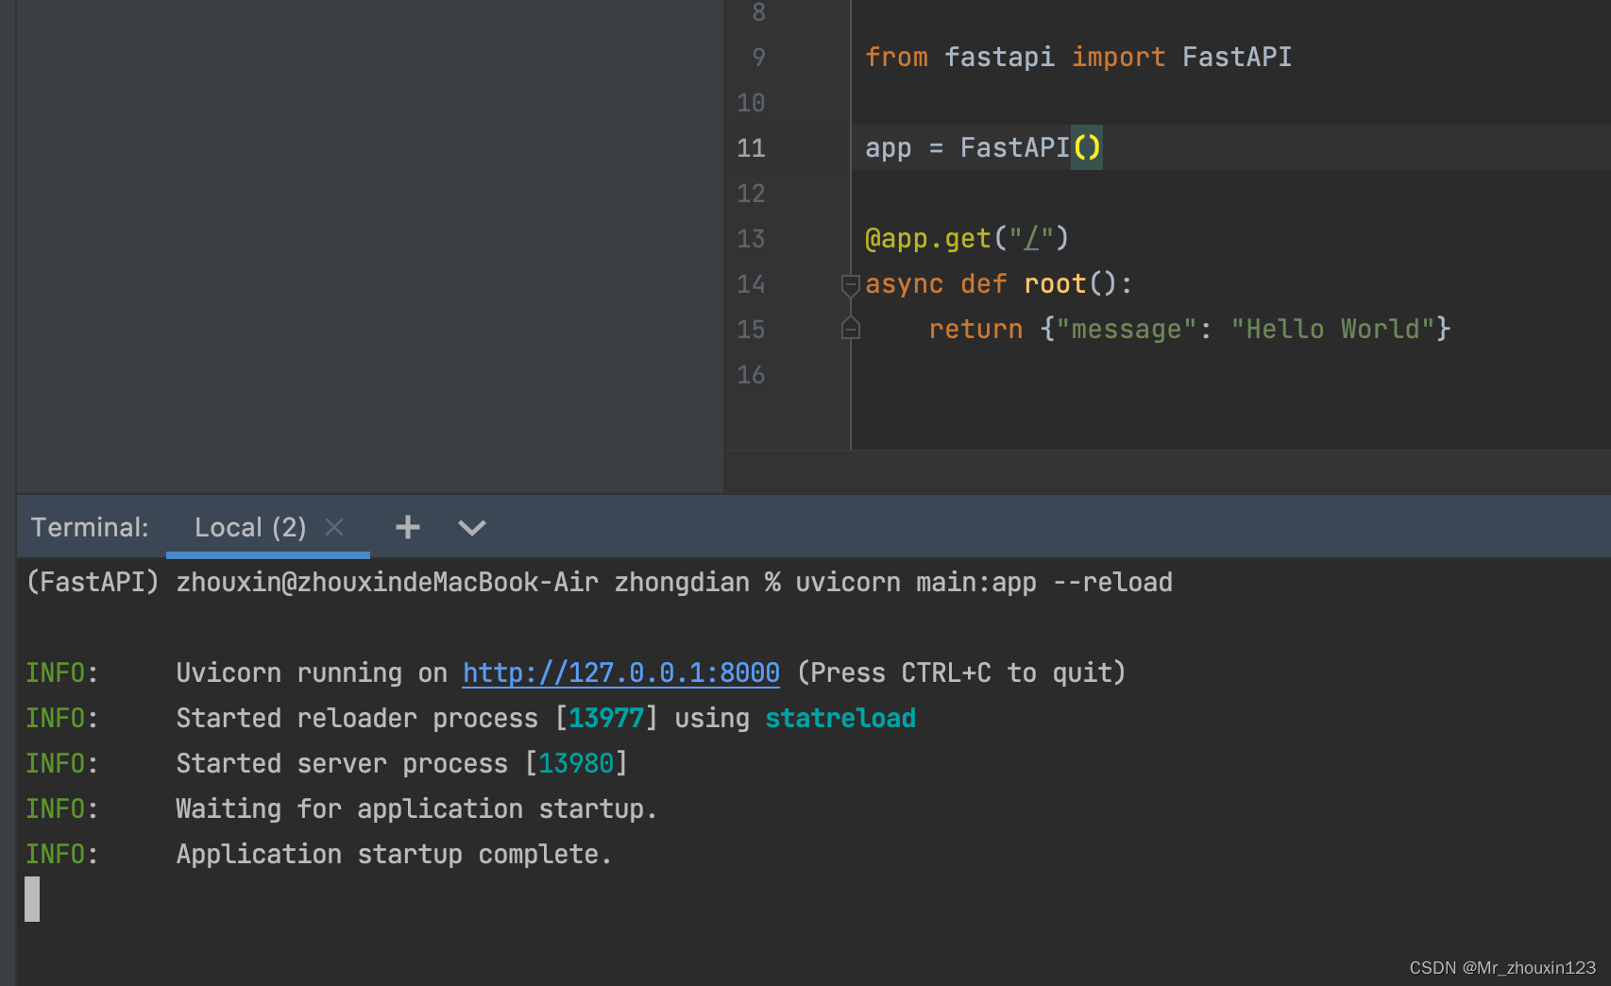Click line number 14 in the gutter

(x=751, y=283)
